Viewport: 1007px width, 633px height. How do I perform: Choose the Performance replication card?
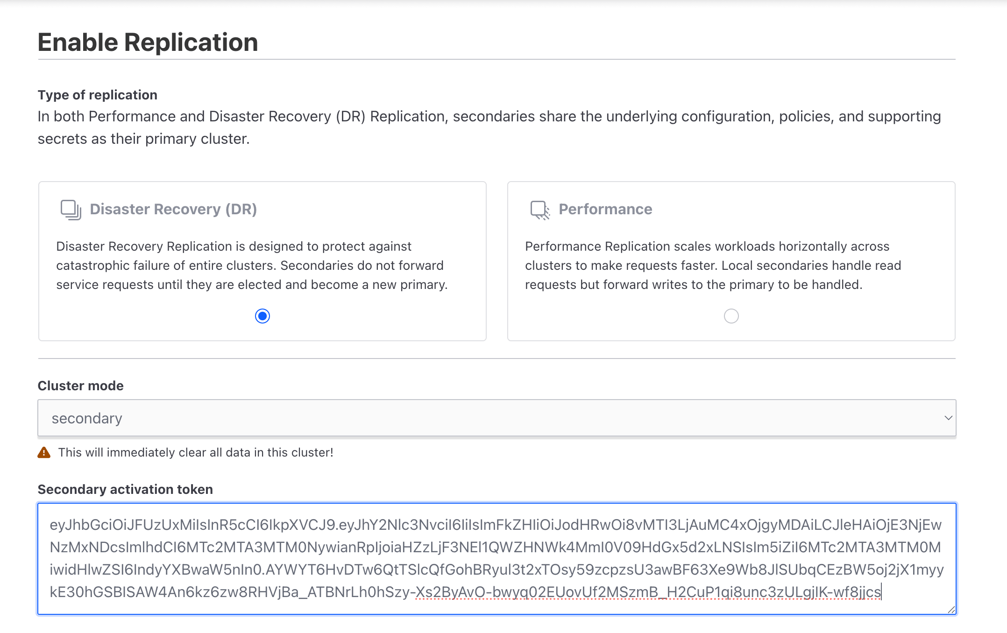731,260
